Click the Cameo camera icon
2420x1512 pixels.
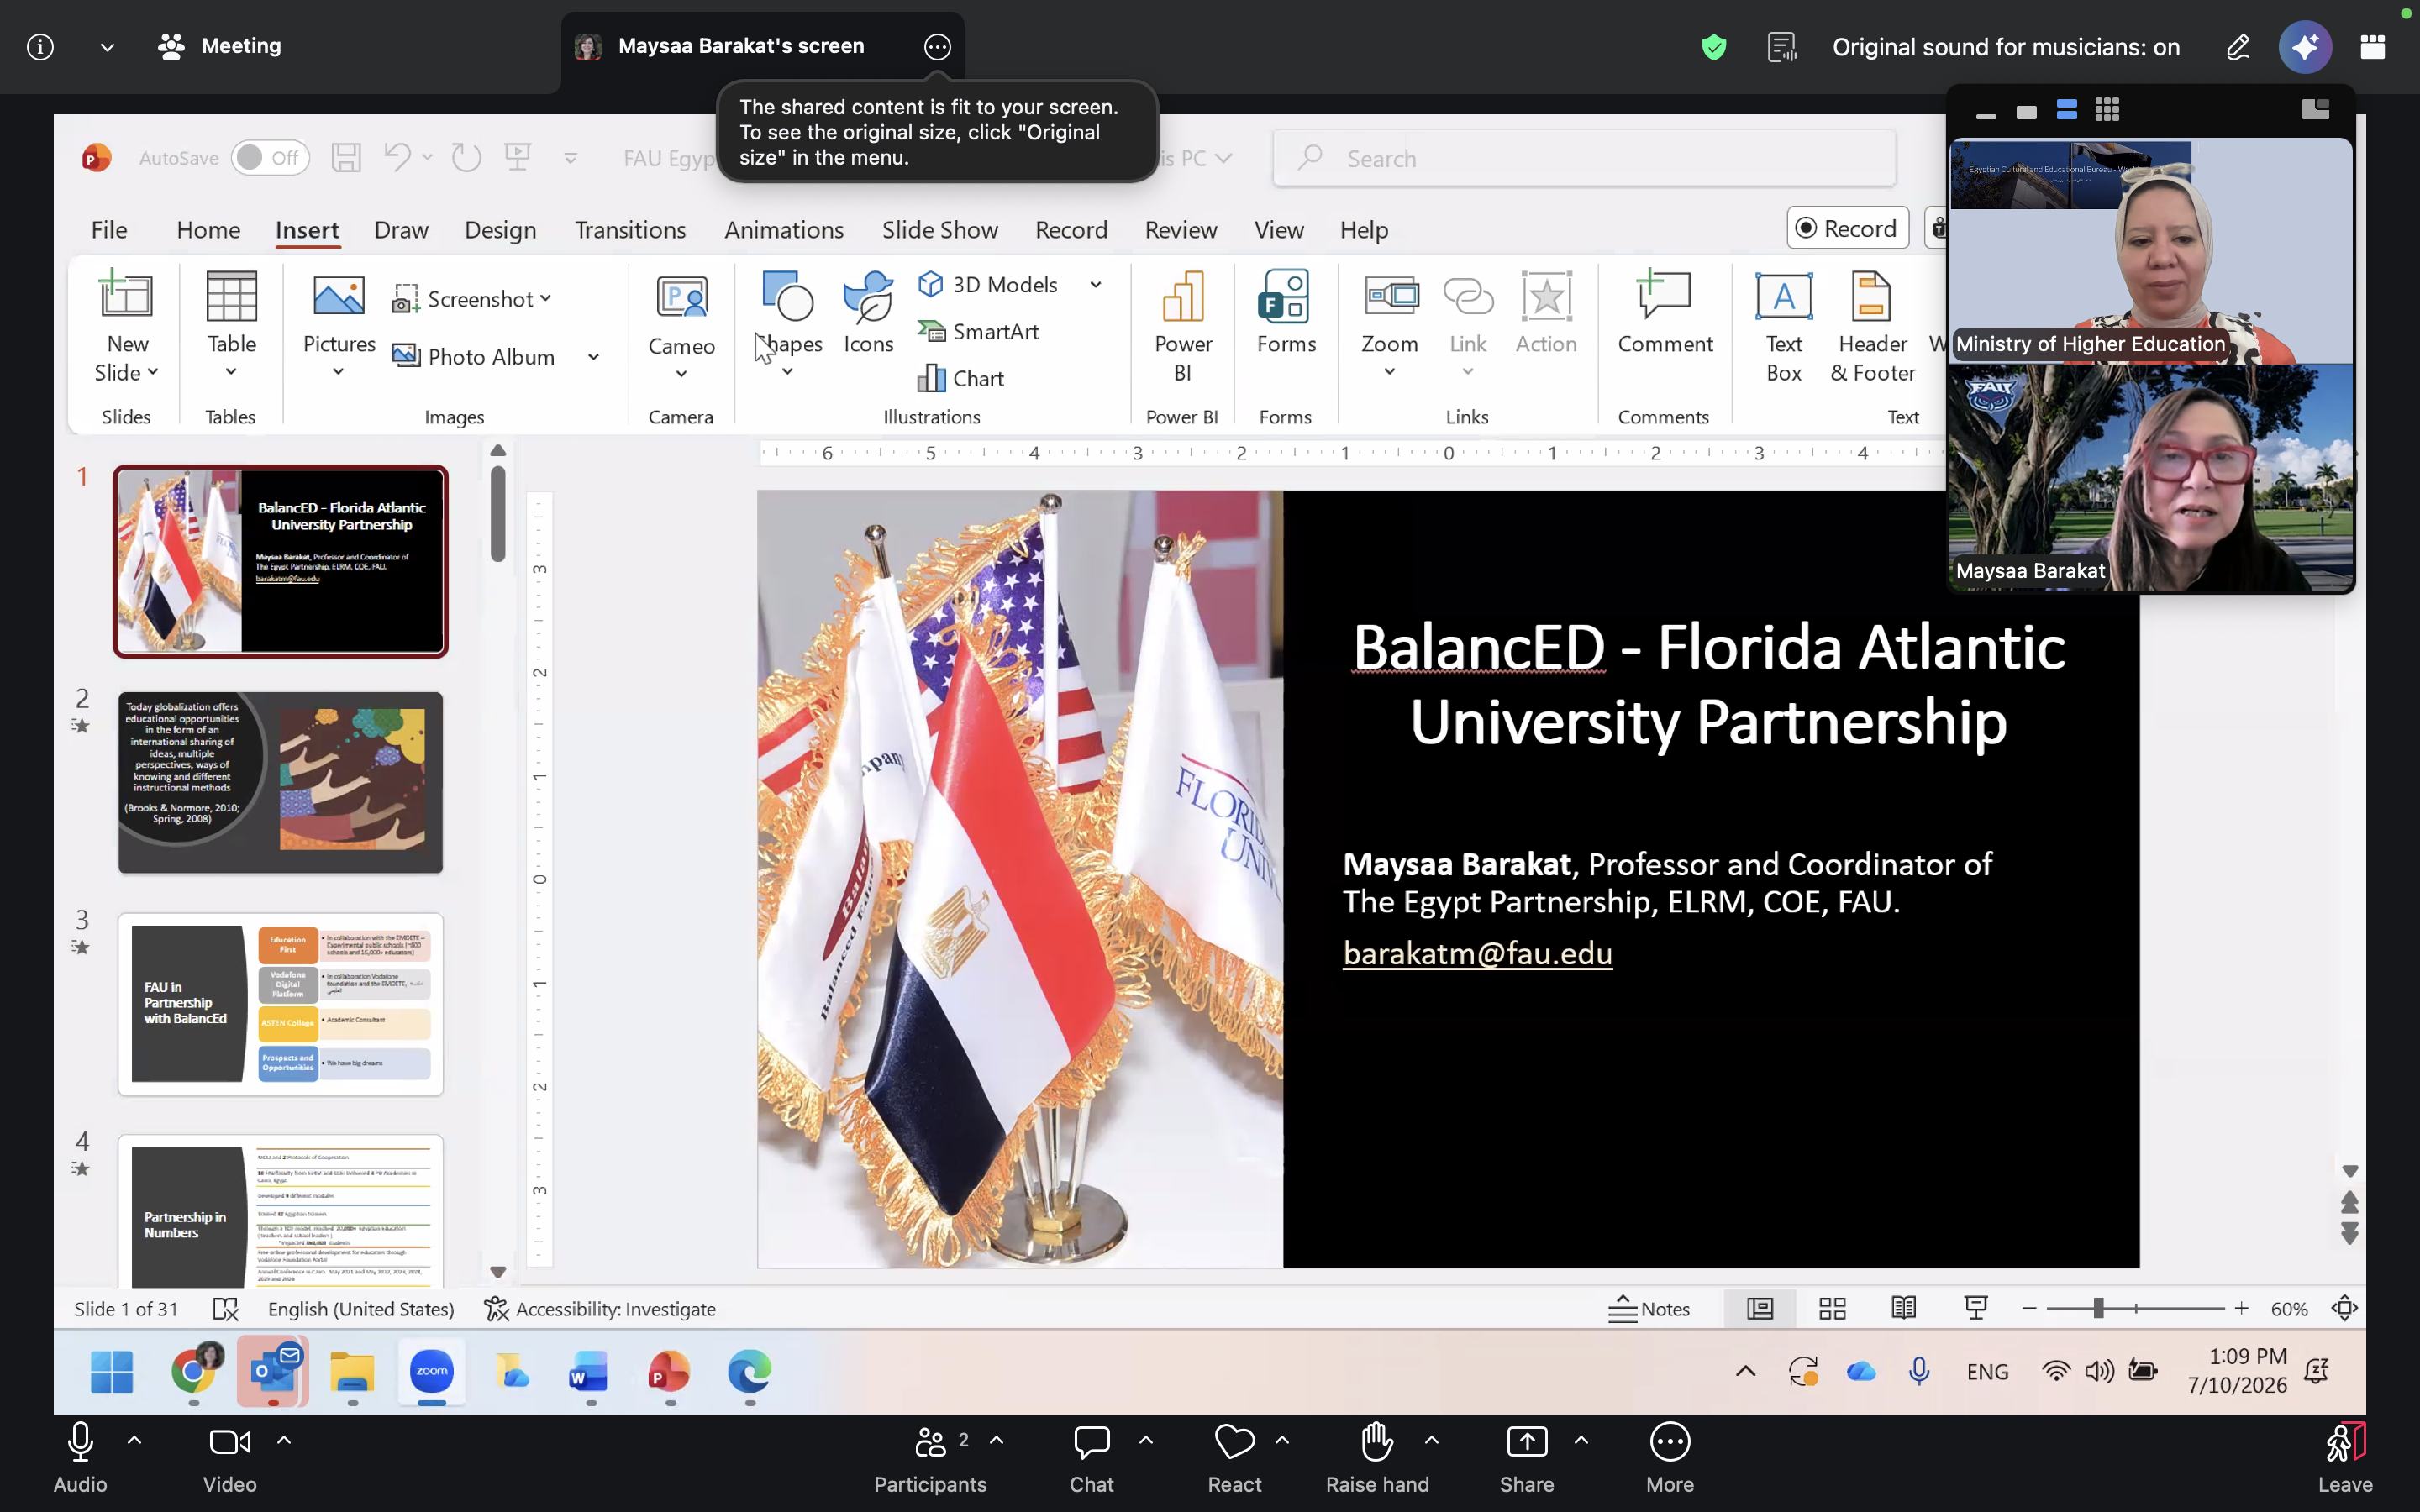(x=681, y=297)
